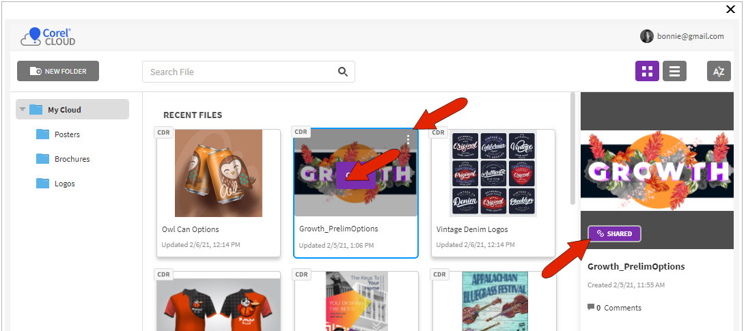Screen dimensions: 746x331
Task: Click the Owl Can Options file name
Action: (x=191, y=229)
